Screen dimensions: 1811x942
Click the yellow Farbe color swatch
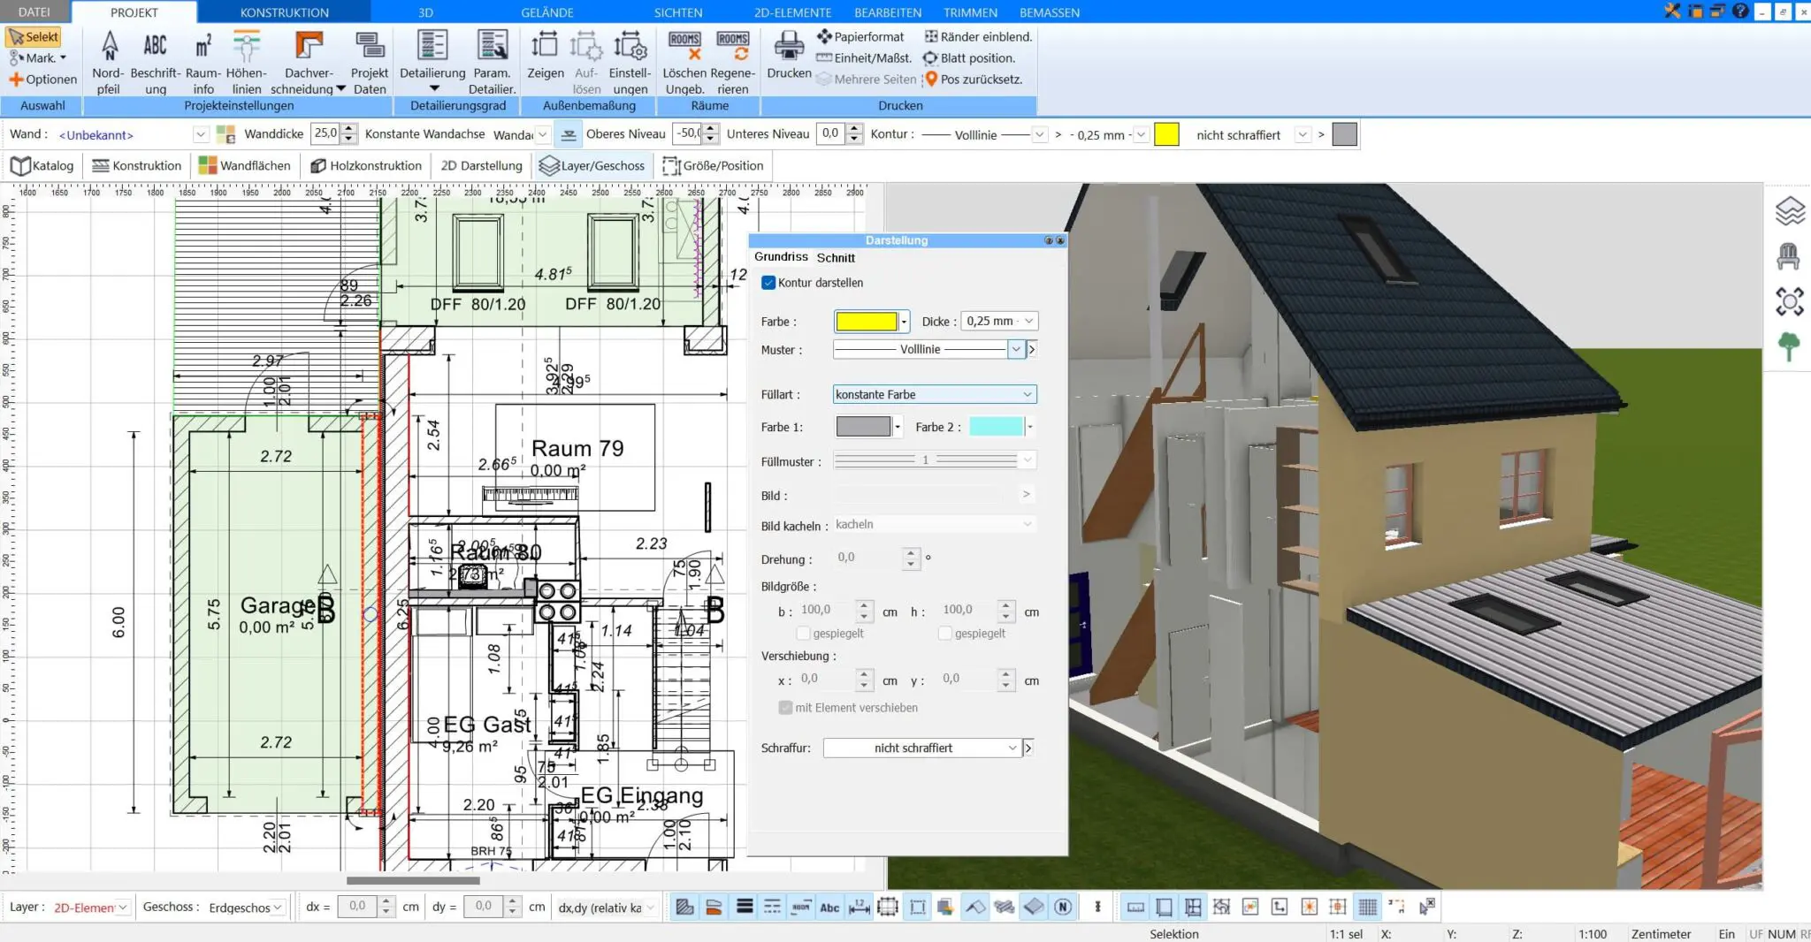coord(867,322)
